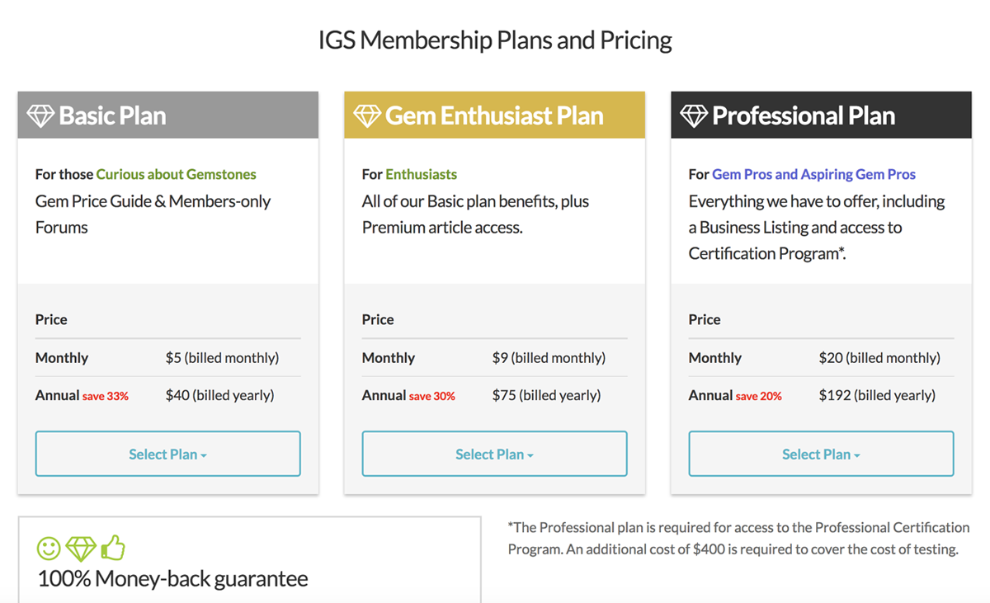Open the Professional Plan Select Plan dropdown
This screenshot has width=990, height=603.
[x=821, y=454]
